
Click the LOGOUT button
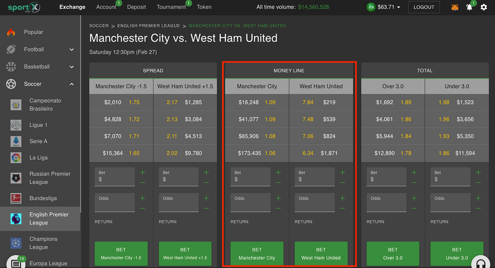pos(424,7)
